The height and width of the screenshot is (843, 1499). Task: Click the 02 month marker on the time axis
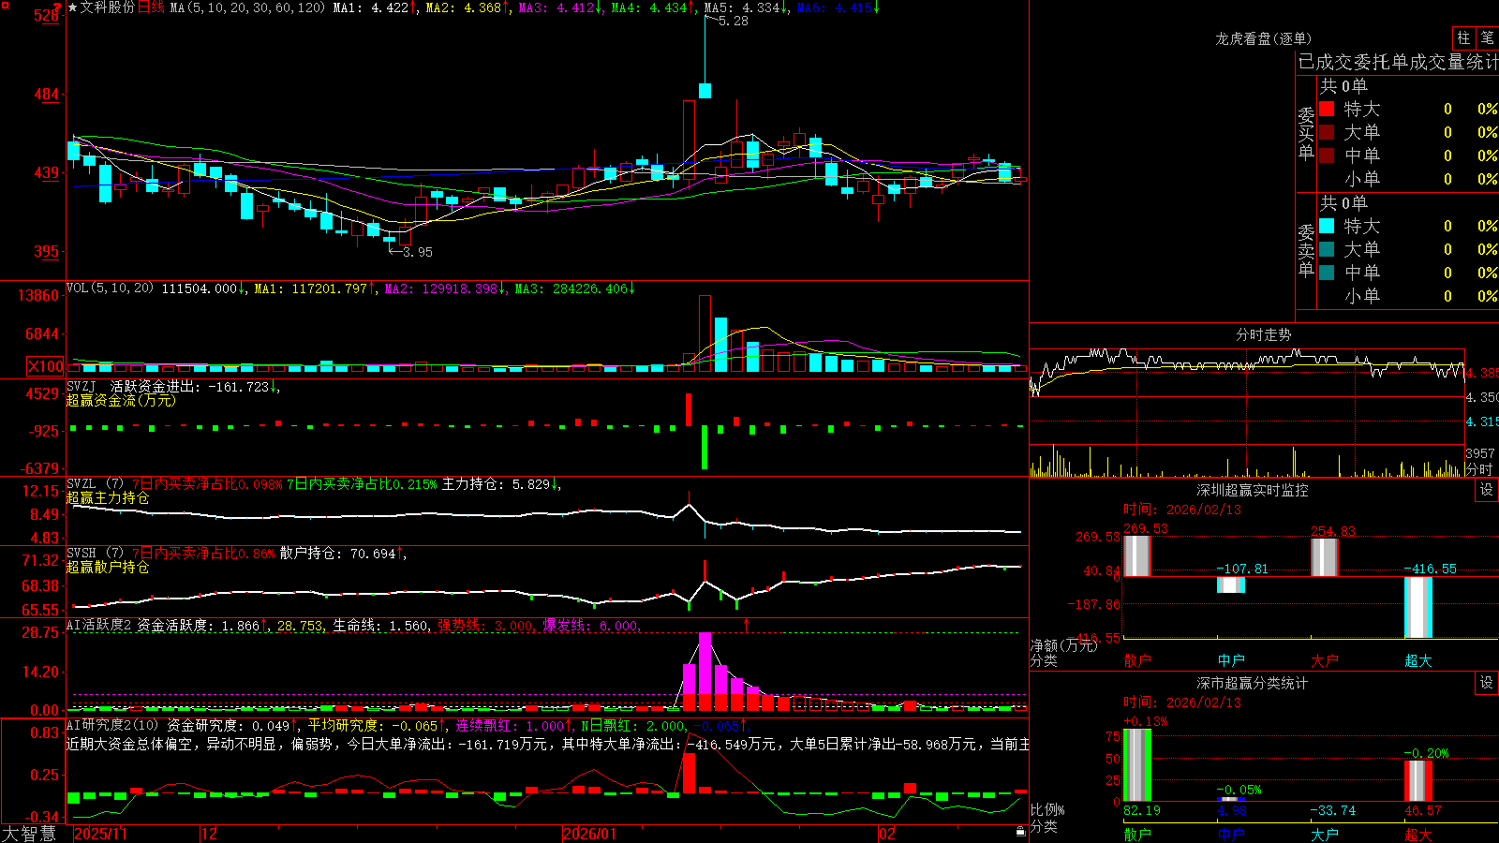point(886,834)
